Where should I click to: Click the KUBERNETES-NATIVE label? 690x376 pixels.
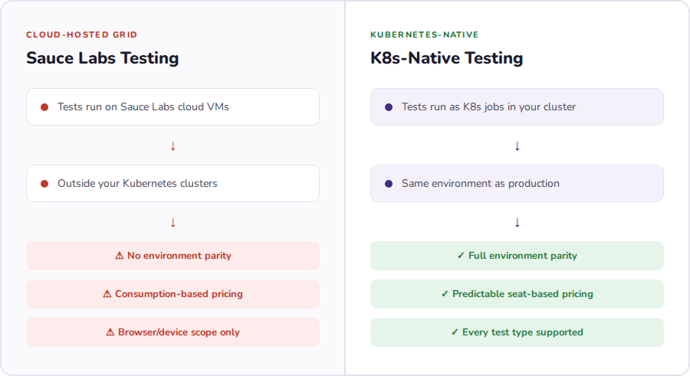[x=425, y=35]
